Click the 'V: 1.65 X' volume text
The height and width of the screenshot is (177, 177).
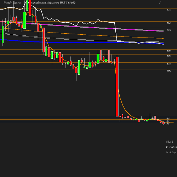point(171,147)
